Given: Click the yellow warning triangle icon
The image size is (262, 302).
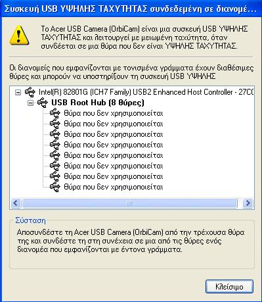Looking at the screenshot, I should (x=19, y=36).
